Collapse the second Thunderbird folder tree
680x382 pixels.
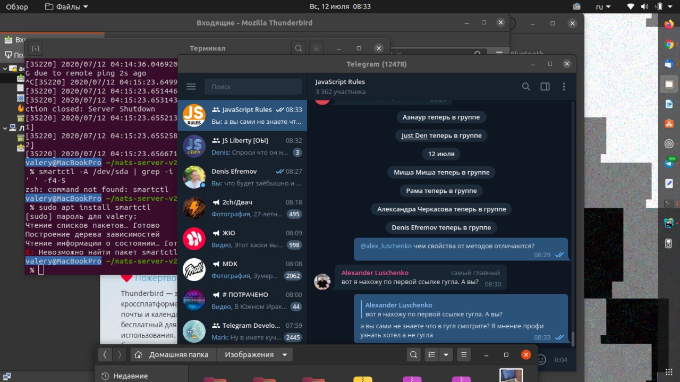tap(4, 128)
